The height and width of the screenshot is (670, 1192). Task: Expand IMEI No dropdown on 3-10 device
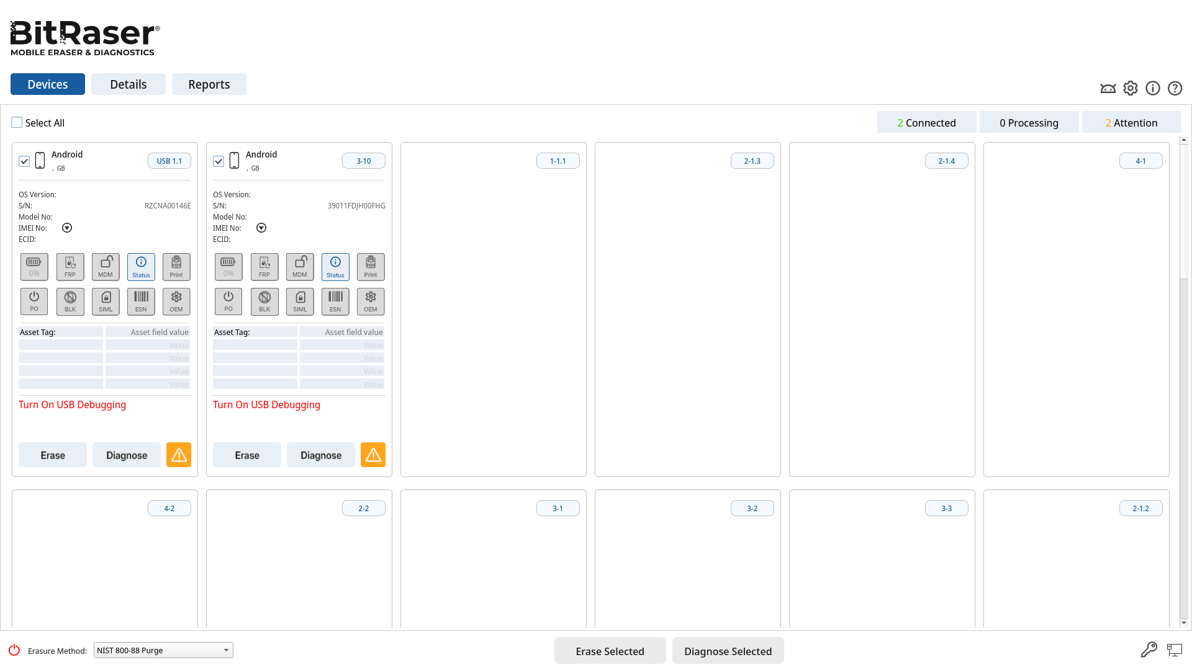click(261, 228)
